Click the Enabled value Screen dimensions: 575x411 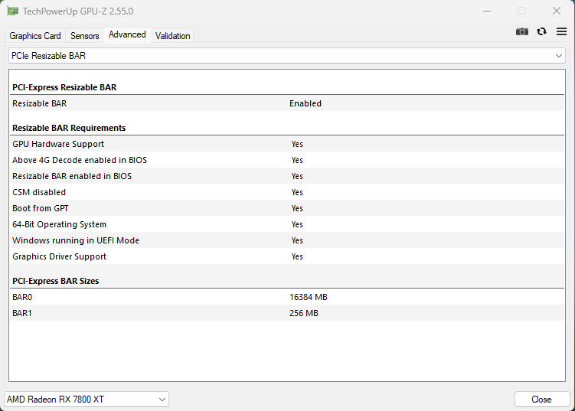tap(305, 103)
